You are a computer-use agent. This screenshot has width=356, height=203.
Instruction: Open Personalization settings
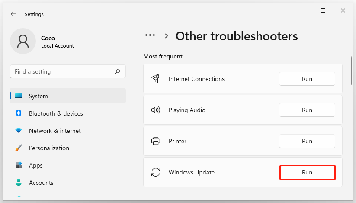click(x=68, y=148)
